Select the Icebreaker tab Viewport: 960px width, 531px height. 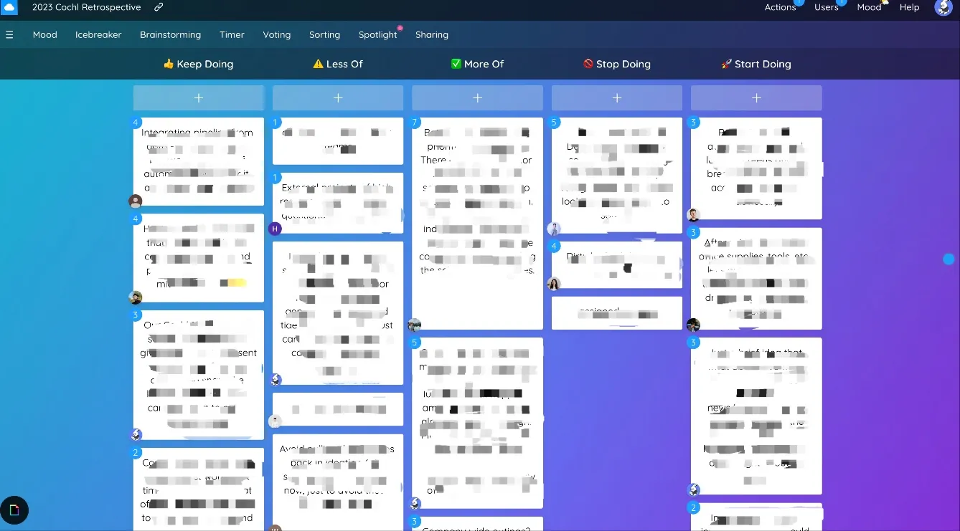(x=98, y=34)
